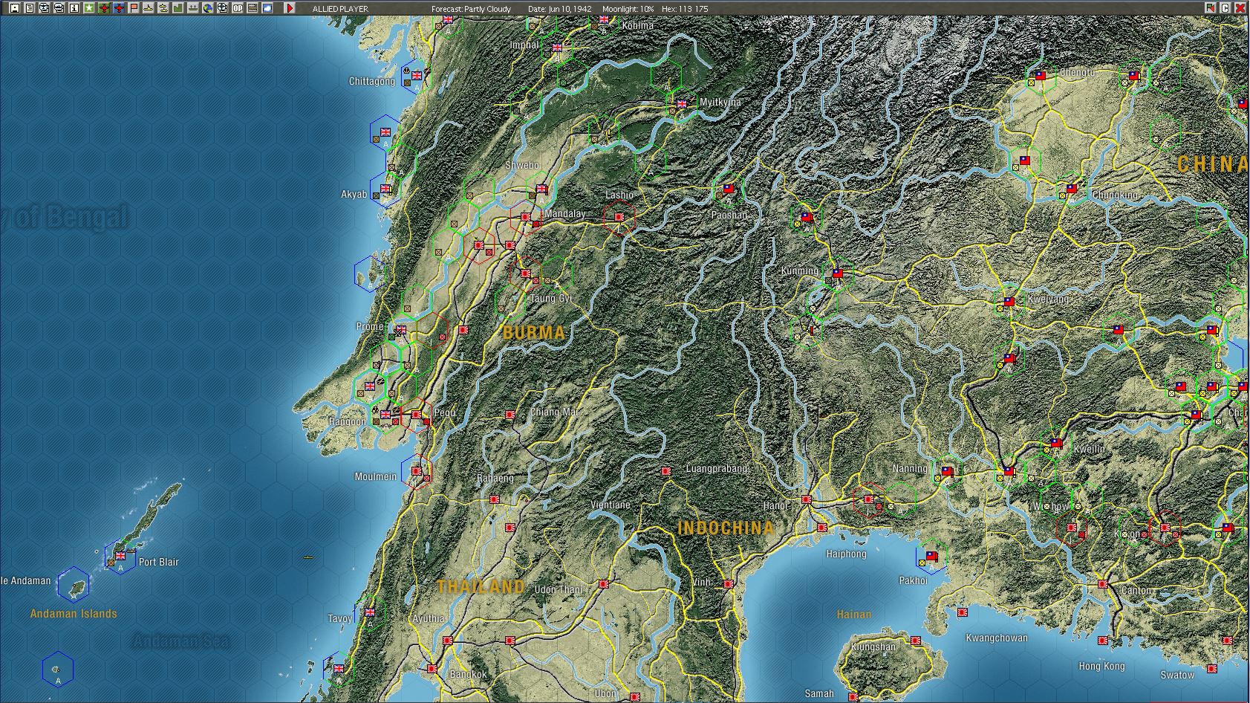Screen dimensions: 1250x703
Task: Open the information "i" toolbar icon
Action: point(74,8)
